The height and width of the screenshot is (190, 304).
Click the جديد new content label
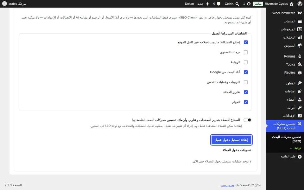200,4
